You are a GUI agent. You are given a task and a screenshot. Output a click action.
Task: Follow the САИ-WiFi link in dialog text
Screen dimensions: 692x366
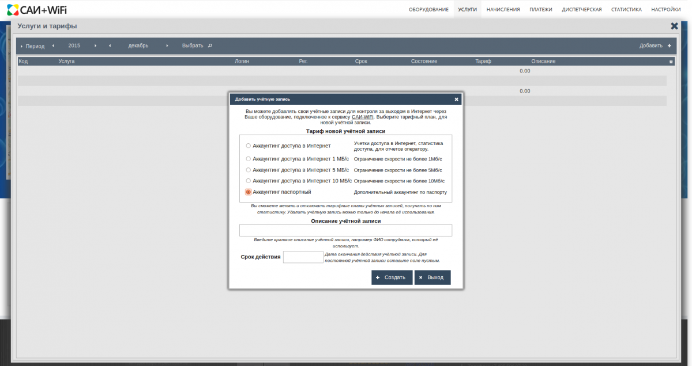362,117
